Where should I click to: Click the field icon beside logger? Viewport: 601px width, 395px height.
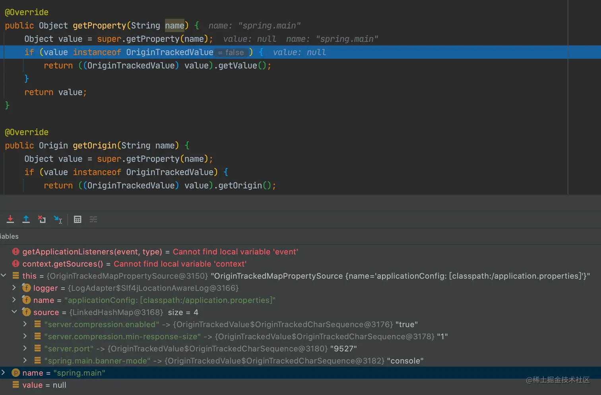click(x=26, y=288)
